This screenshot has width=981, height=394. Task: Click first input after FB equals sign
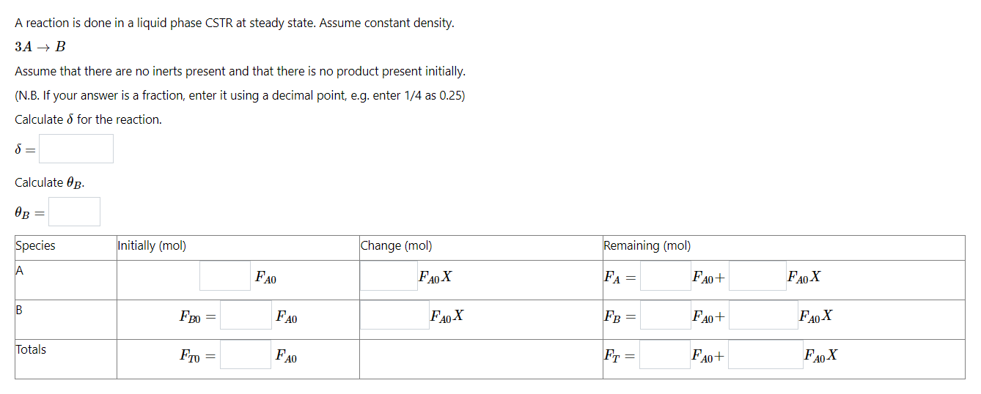[666, 316]
